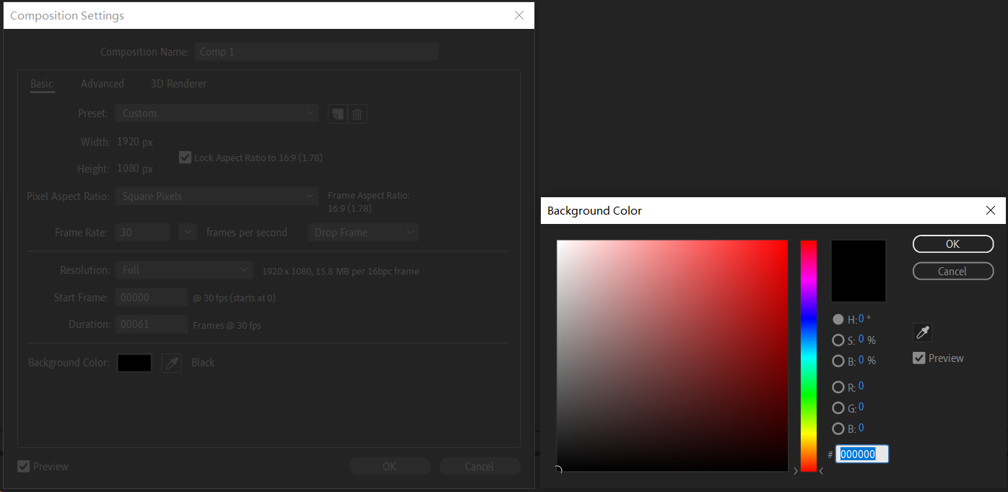Image resolution: width=1008 pixels, height=492 pixels.
Task: Select the eyedropper in Background Color dialog
Action: pyautogui.click(x=922, y=332)
